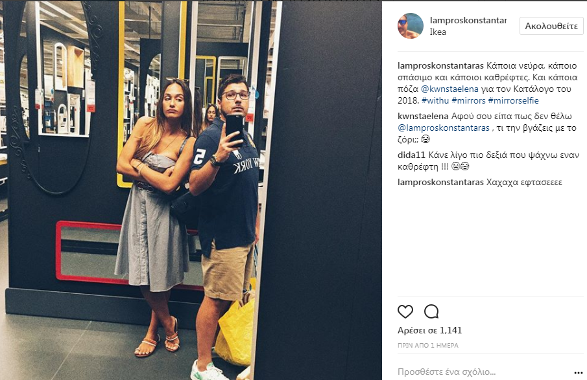Like the post with heart icon

click(x=405, y=311)
